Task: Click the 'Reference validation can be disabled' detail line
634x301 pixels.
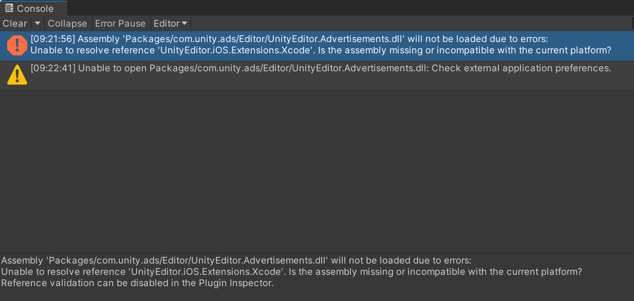Action: [137, 283]
